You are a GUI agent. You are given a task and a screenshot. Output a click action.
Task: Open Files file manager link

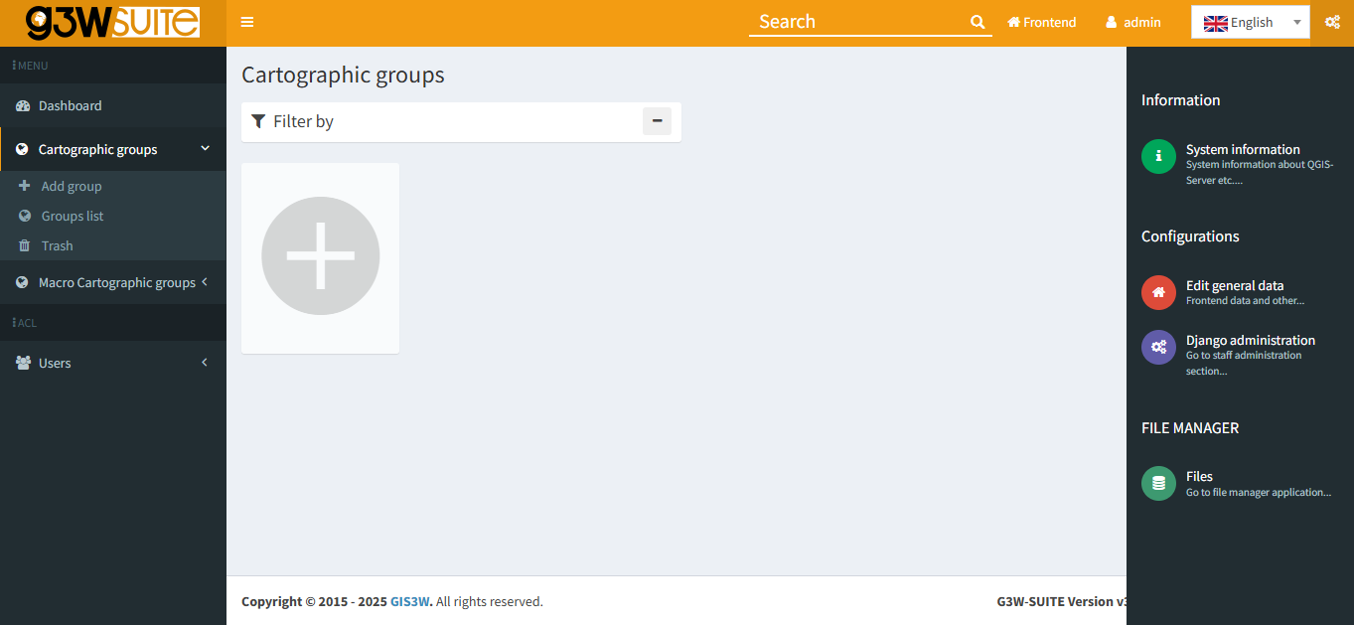click(1199, 476)
